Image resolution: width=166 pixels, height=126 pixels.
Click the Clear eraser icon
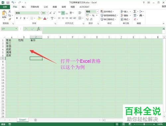coord(135,19)
